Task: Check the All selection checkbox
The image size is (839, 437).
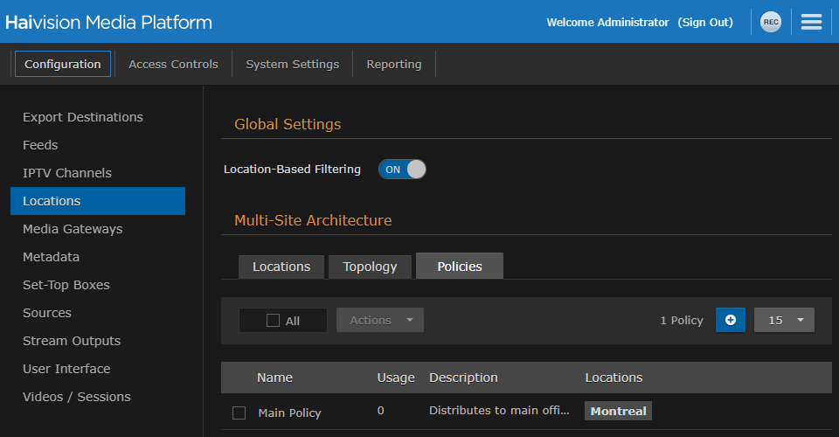Action: [x=273, y=321]
